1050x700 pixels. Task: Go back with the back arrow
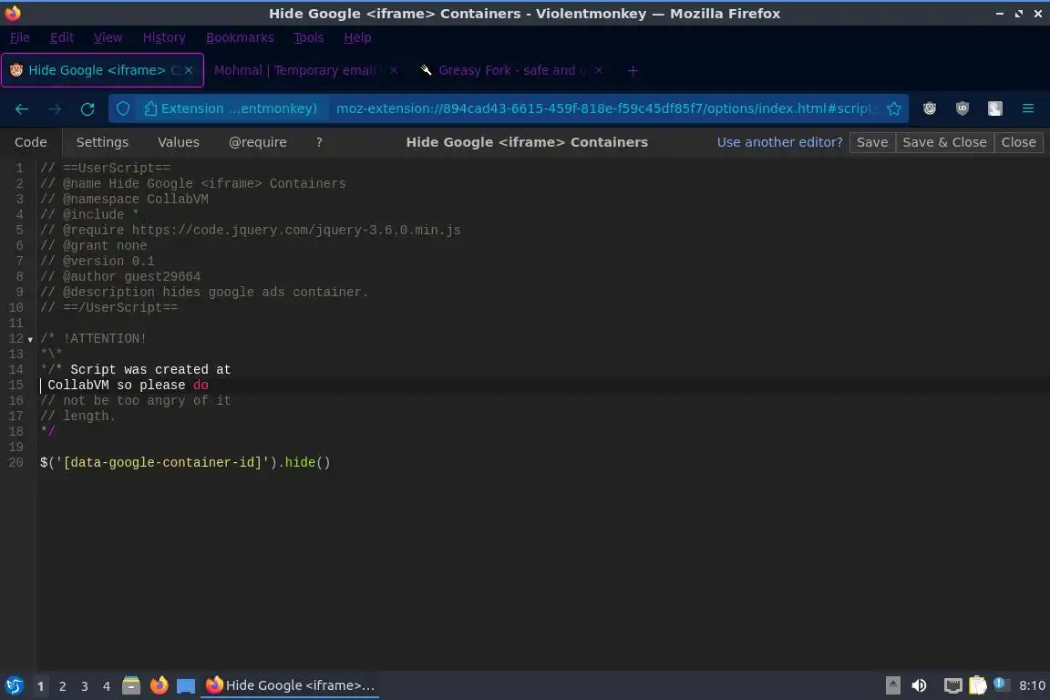tap(22, 108)
